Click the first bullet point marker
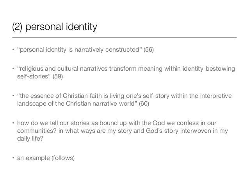This screenshot has height=186, width=249. point(12,50)
